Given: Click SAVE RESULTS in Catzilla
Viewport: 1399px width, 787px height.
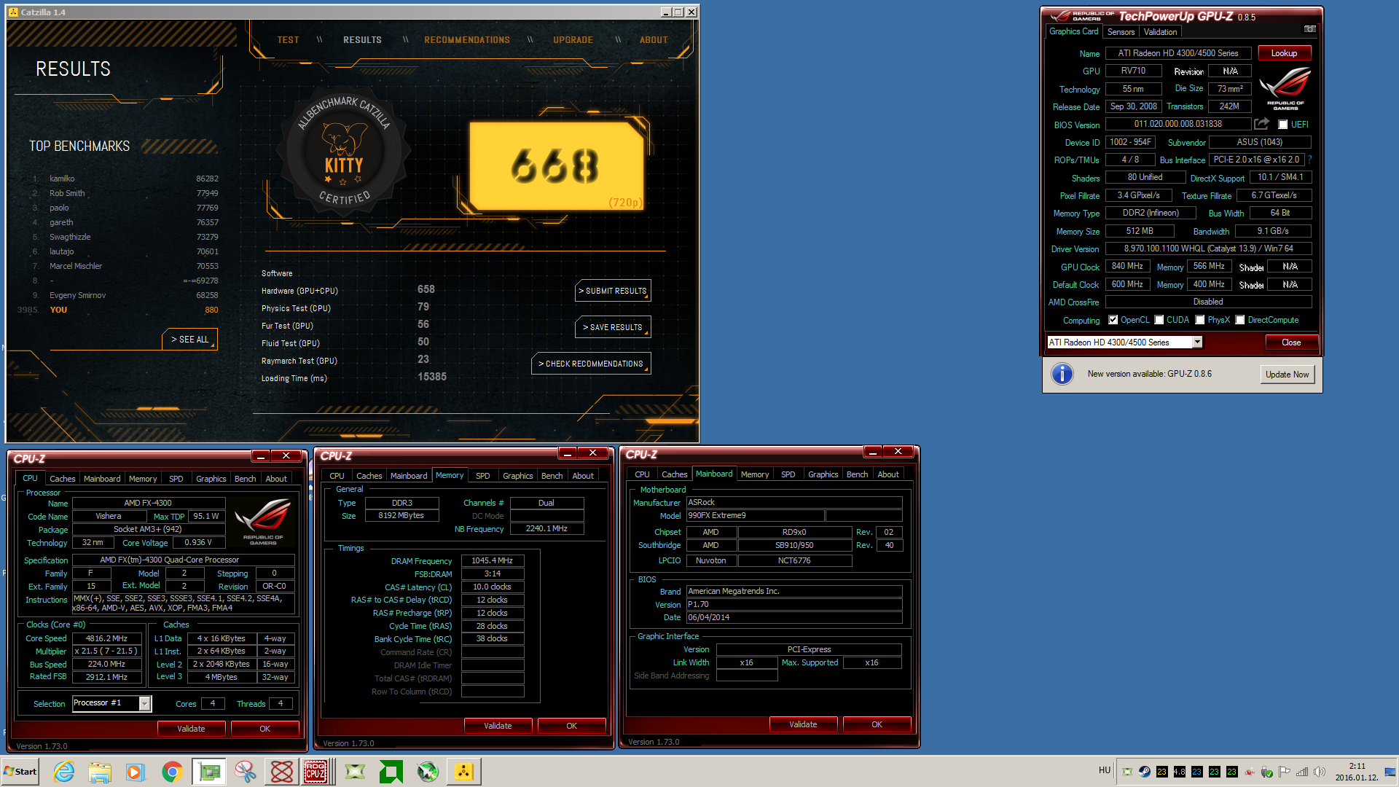Looking at the screenshot, I should tap(613, 327).
